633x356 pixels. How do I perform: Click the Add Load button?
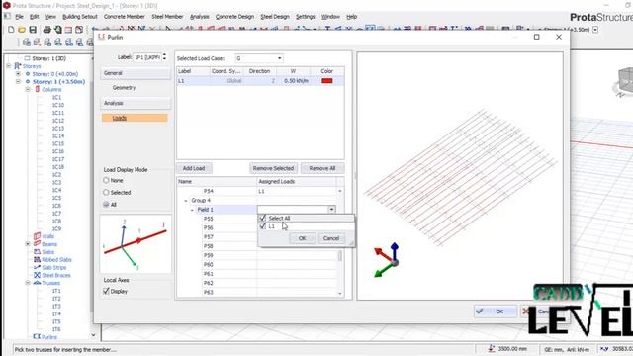click(194, 168)
